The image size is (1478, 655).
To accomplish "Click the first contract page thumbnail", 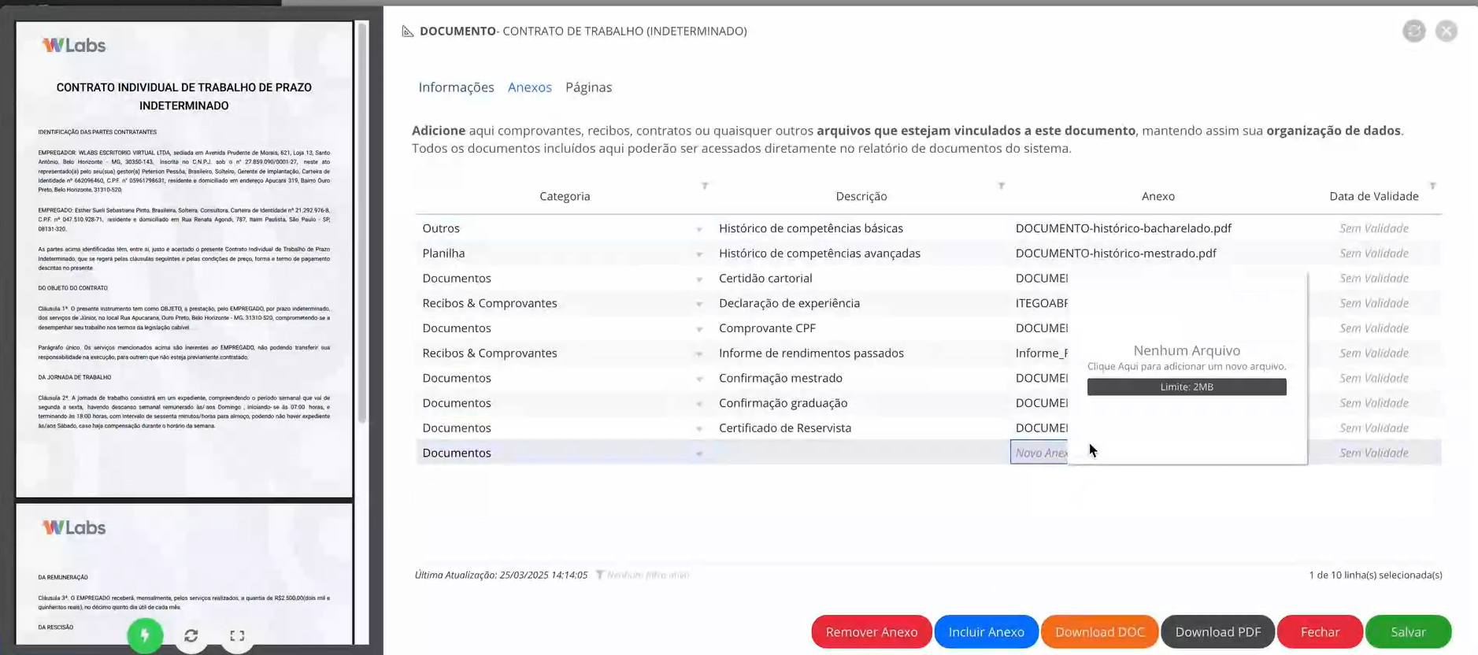I will click(x=184, y=259).
